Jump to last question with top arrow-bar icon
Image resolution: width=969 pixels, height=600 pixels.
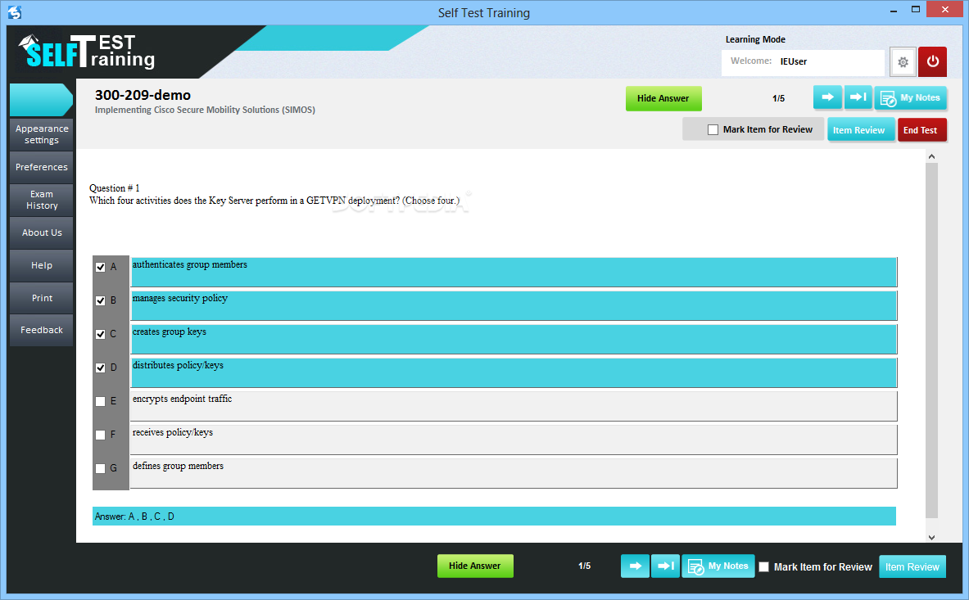click(x=858, y=97)
